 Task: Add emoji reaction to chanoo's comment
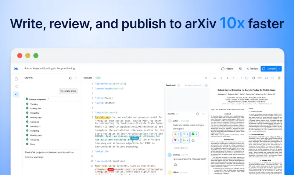(x=175, y=165)
